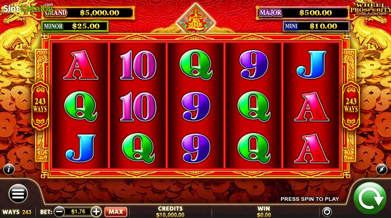Open the hamburger menu button

18,194
